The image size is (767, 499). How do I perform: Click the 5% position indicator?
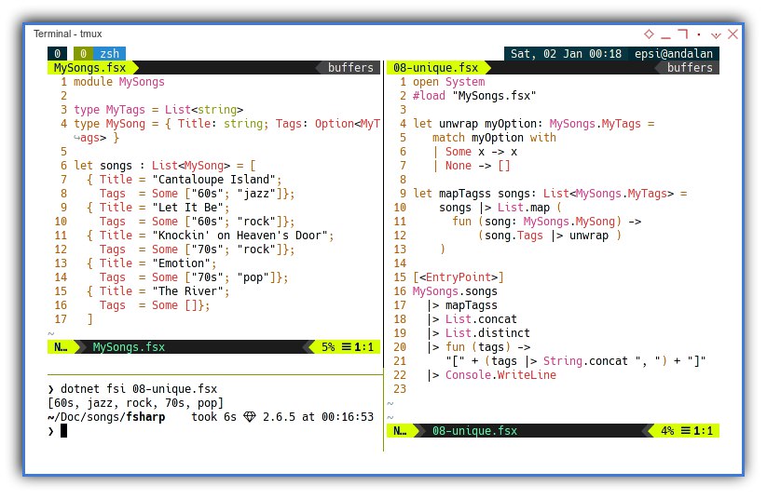(328, 347)
